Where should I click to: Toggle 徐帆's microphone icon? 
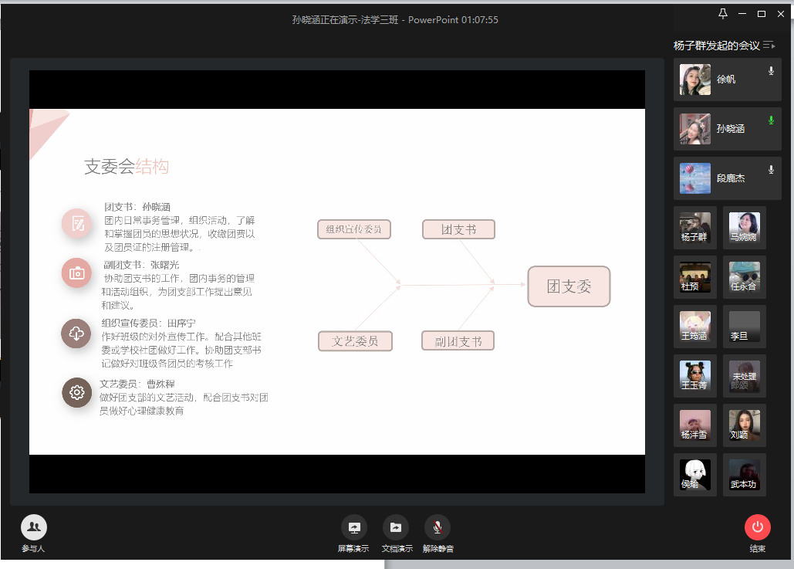tap(770, 71)
